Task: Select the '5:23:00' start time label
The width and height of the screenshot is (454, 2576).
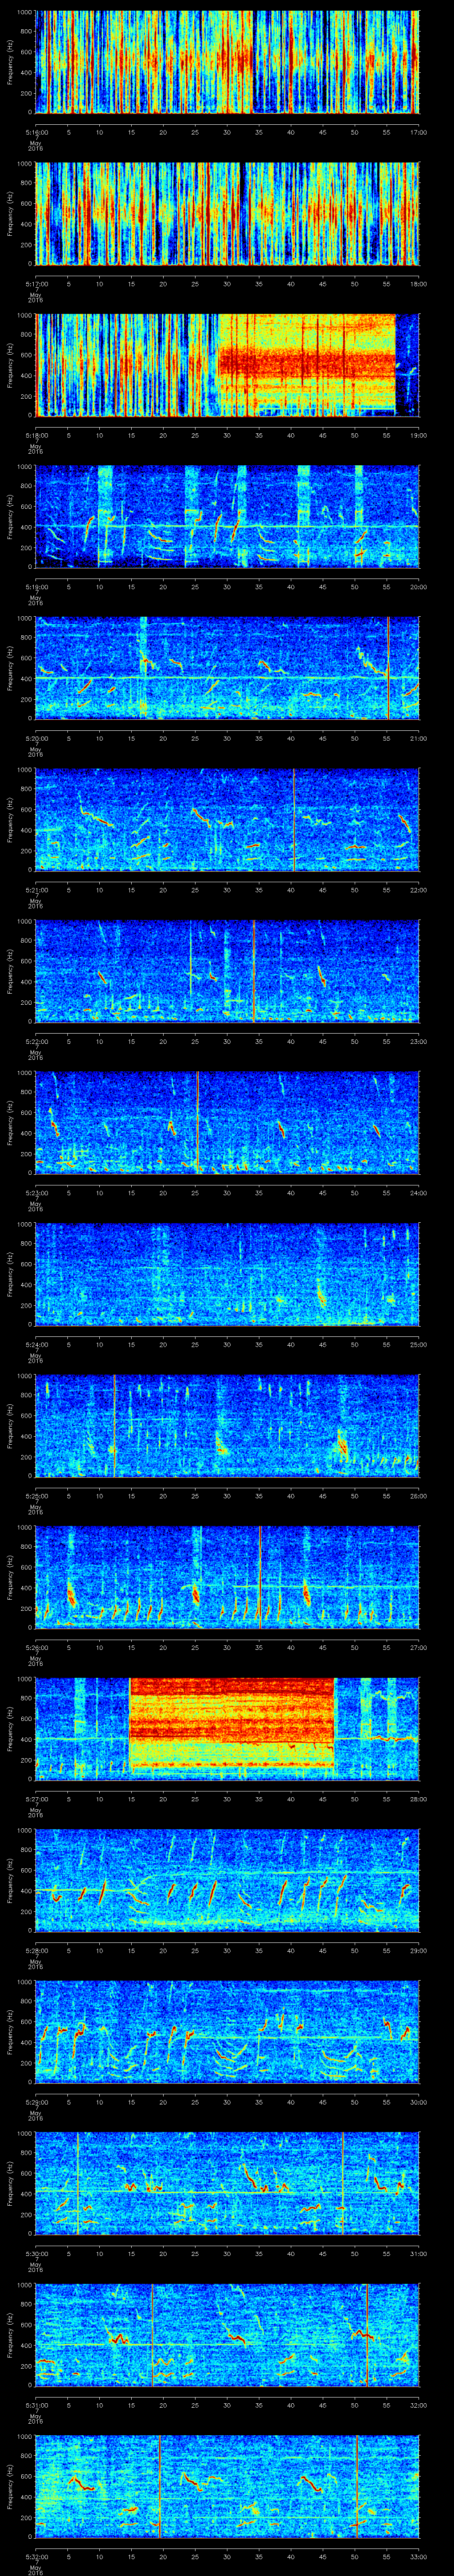Action: pos(36,1192)
